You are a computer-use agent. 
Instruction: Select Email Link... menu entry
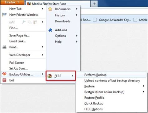[23, 41]
